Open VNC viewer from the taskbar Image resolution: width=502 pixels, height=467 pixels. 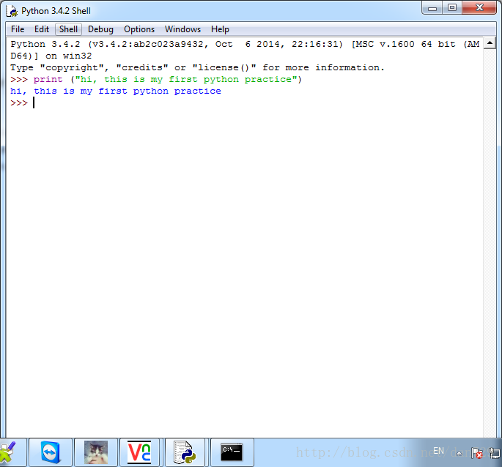(x=139, y=452)
